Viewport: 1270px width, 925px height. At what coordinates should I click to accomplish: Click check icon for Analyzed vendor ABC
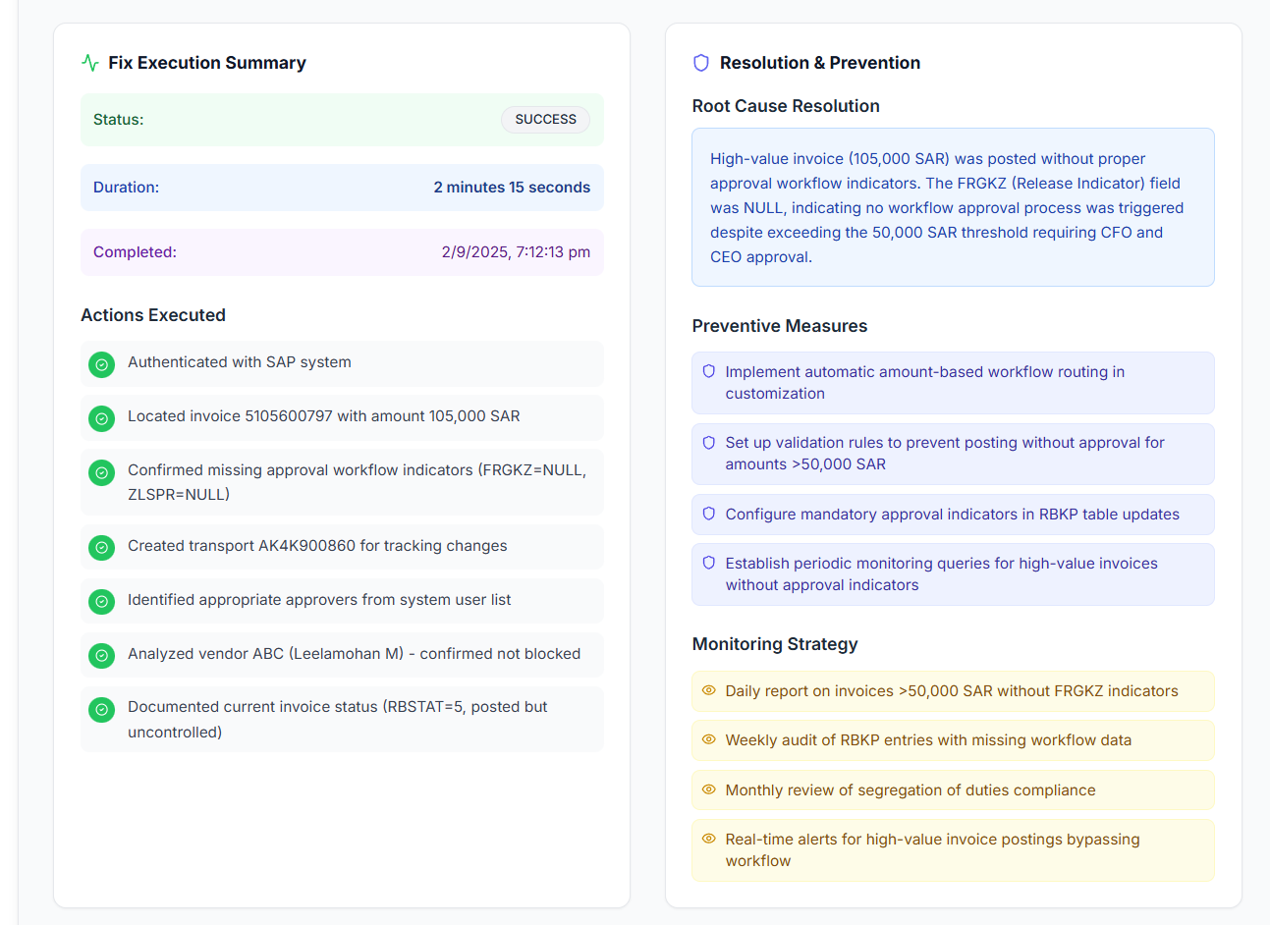(x=102, y=655)
